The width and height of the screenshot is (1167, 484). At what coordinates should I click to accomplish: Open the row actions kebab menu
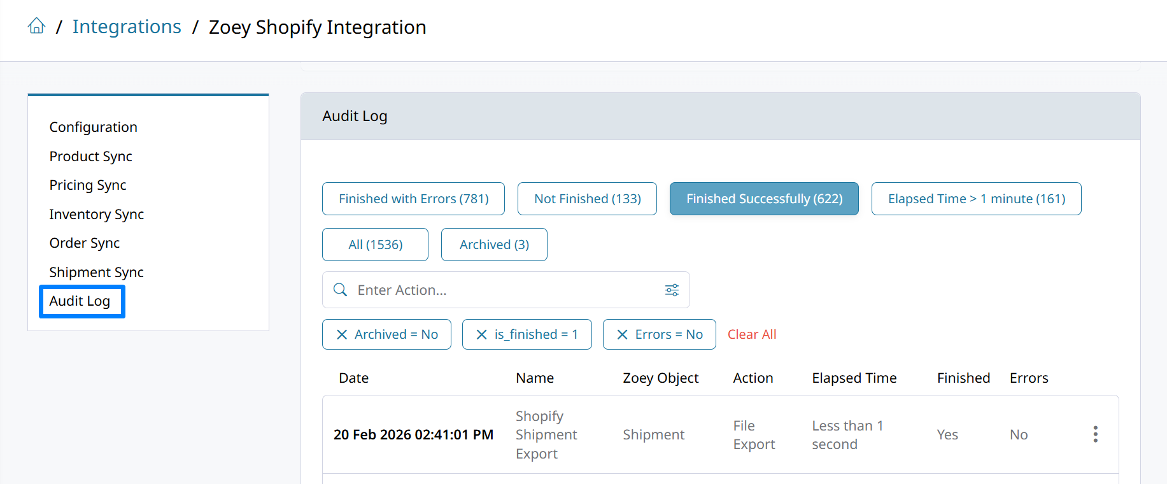tap(1095, 434)
